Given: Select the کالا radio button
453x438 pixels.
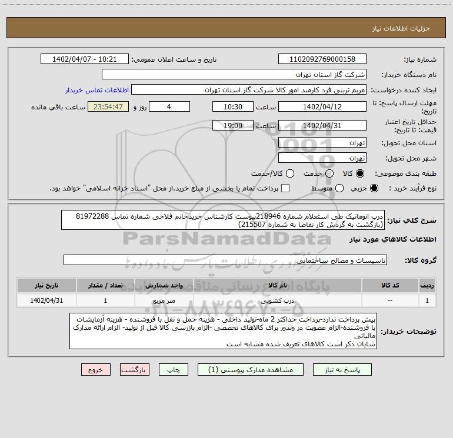Looking at the screenshot, I should coord(360,173).
